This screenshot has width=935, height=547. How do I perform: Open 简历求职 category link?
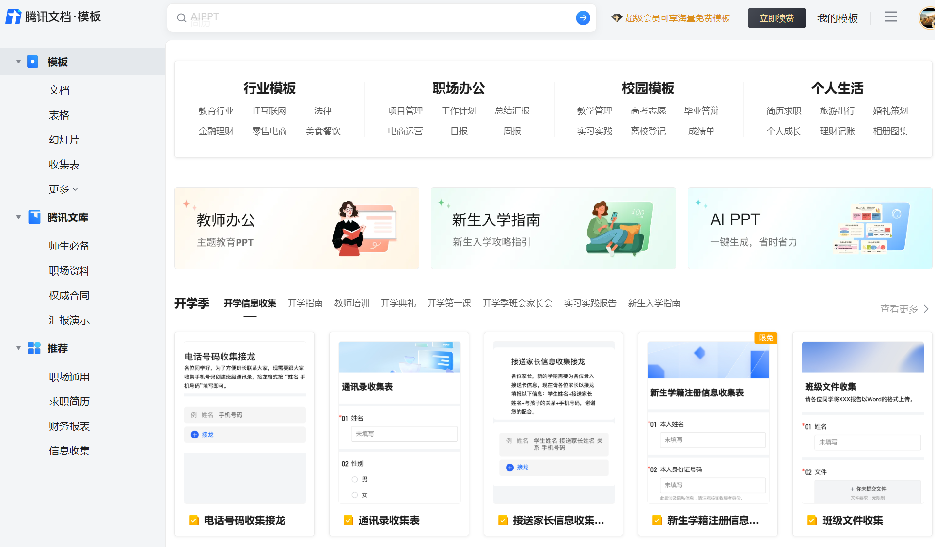pyautogui.click(x=784, y=111)
